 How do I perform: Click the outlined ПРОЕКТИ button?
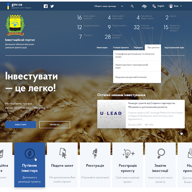tap(54, 125)
